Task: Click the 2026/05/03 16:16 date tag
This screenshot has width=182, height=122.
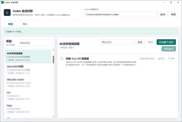Action: pos(147,59)
